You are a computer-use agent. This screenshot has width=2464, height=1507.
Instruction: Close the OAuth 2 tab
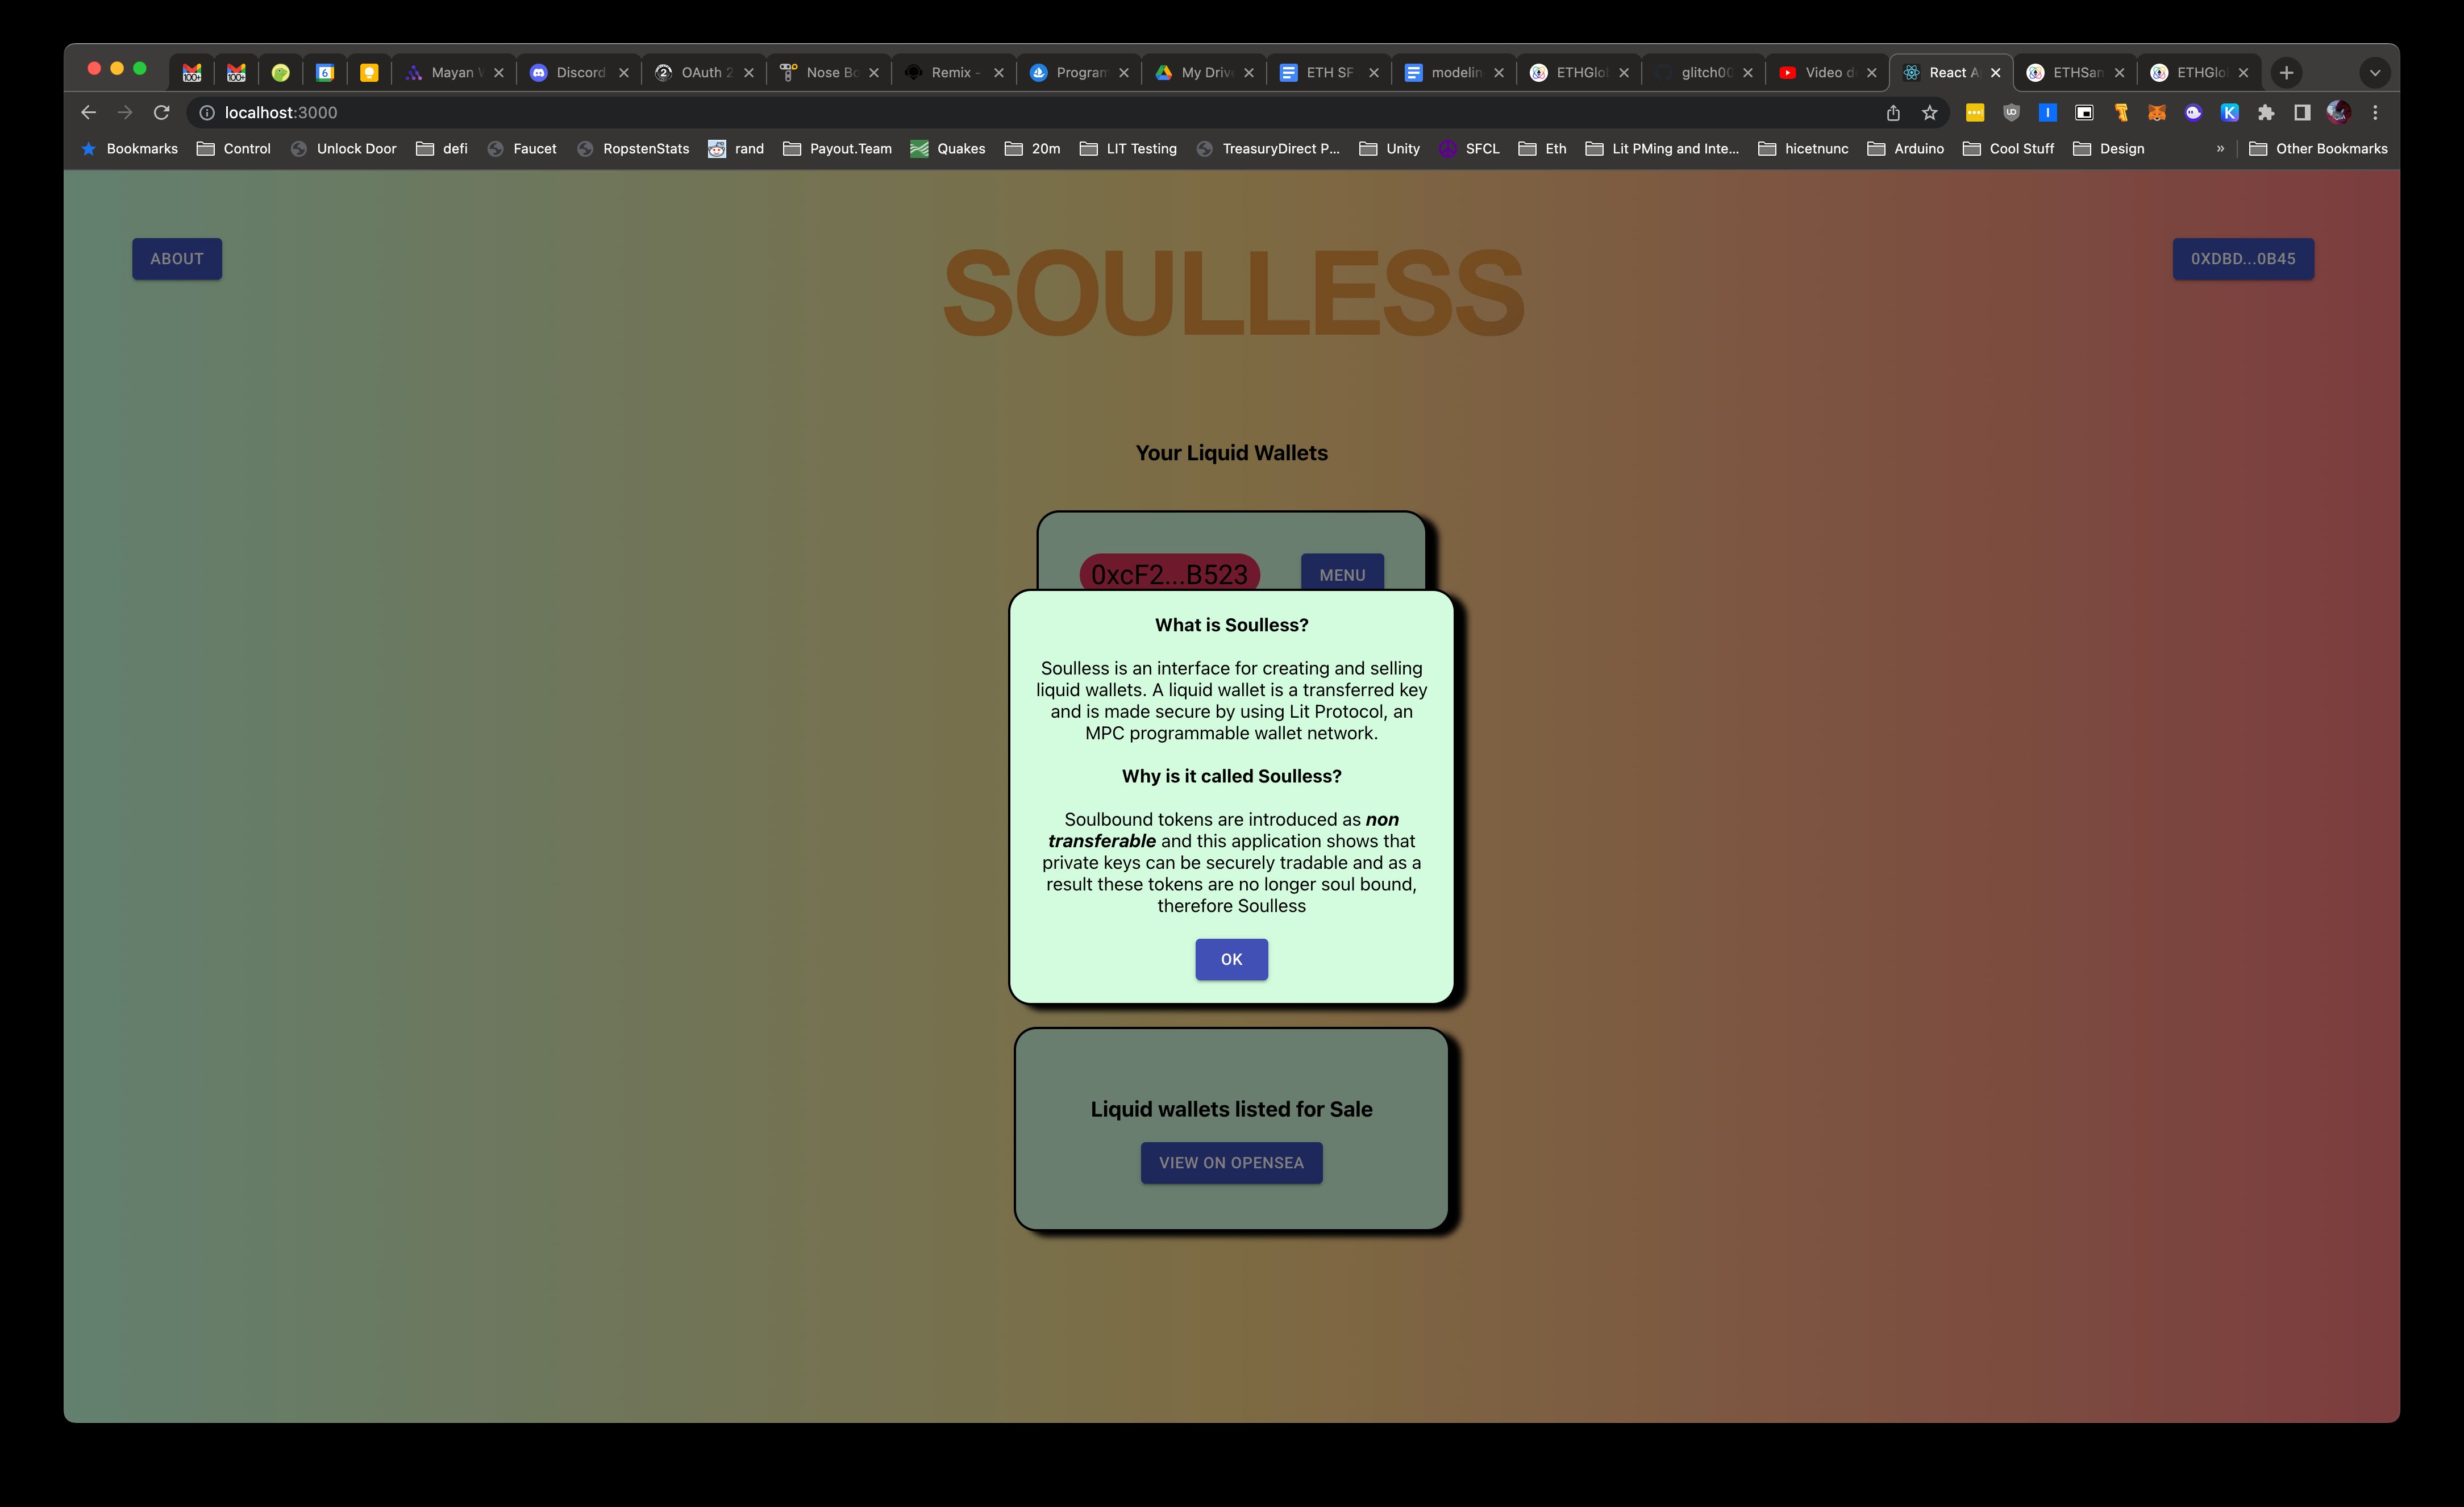tap(748, 72)
